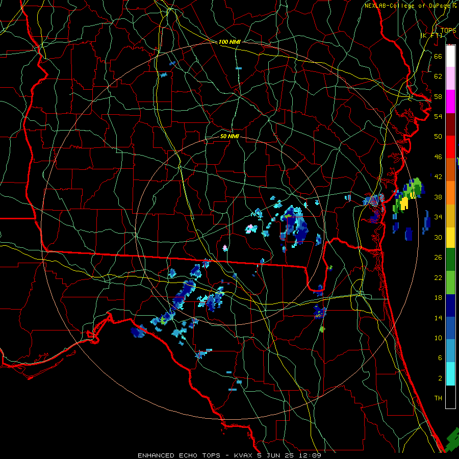Click the "10" value on the legend
The height and width of the screenshot is (459, 459).
(438, 338)
